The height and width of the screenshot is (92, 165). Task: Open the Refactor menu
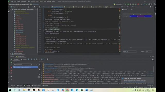(x=33, y=2)
